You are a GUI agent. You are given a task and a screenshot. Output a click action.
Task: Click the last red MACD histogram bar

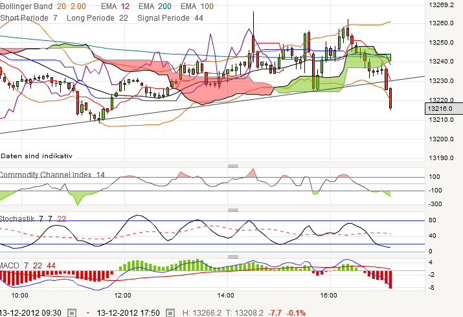coord(390,279)
